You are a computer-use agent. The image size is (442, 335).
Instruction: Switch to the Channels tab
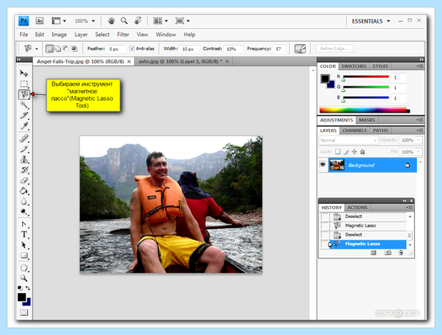click(354, 130)
